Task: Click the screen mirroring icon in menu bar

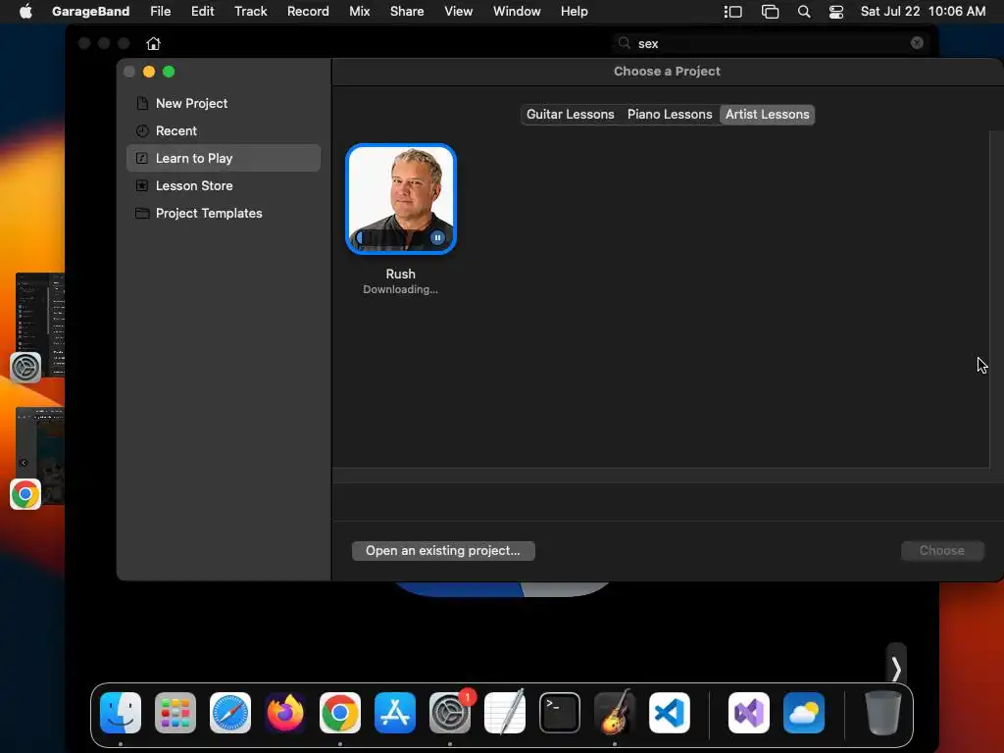Action: click(770, 12)
